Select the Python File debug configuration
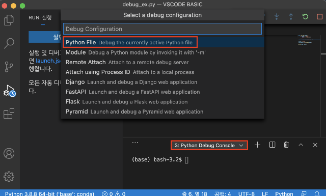The height and width of the screenshot is (196, 326). coord(162,42)
